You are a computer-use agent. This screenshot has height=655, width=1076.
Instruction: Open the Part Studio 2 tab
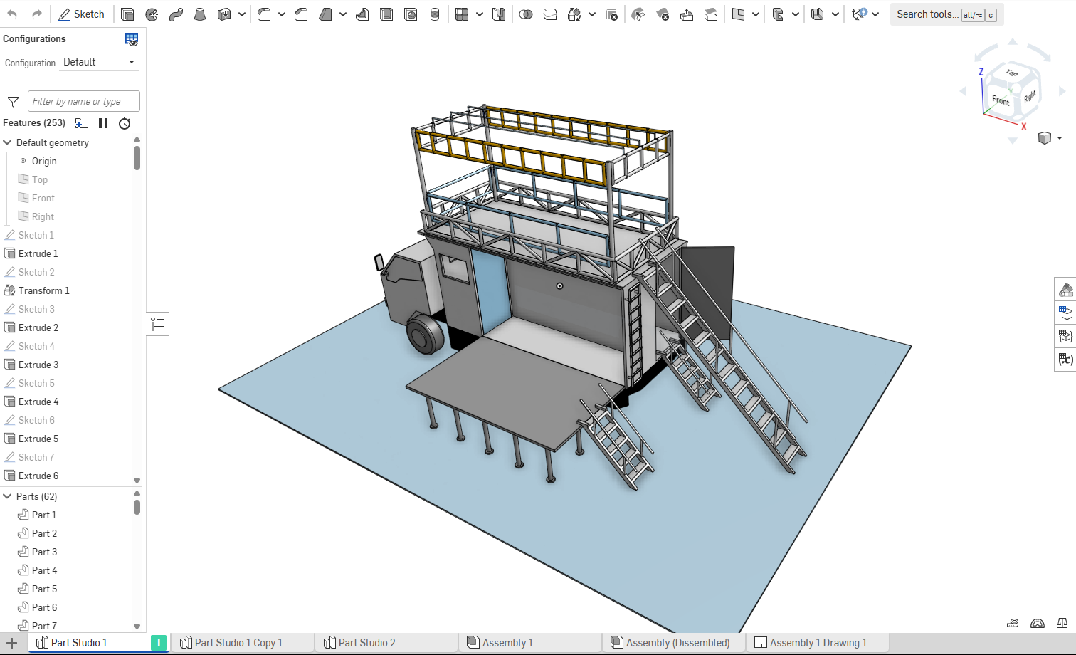[366, 643]
